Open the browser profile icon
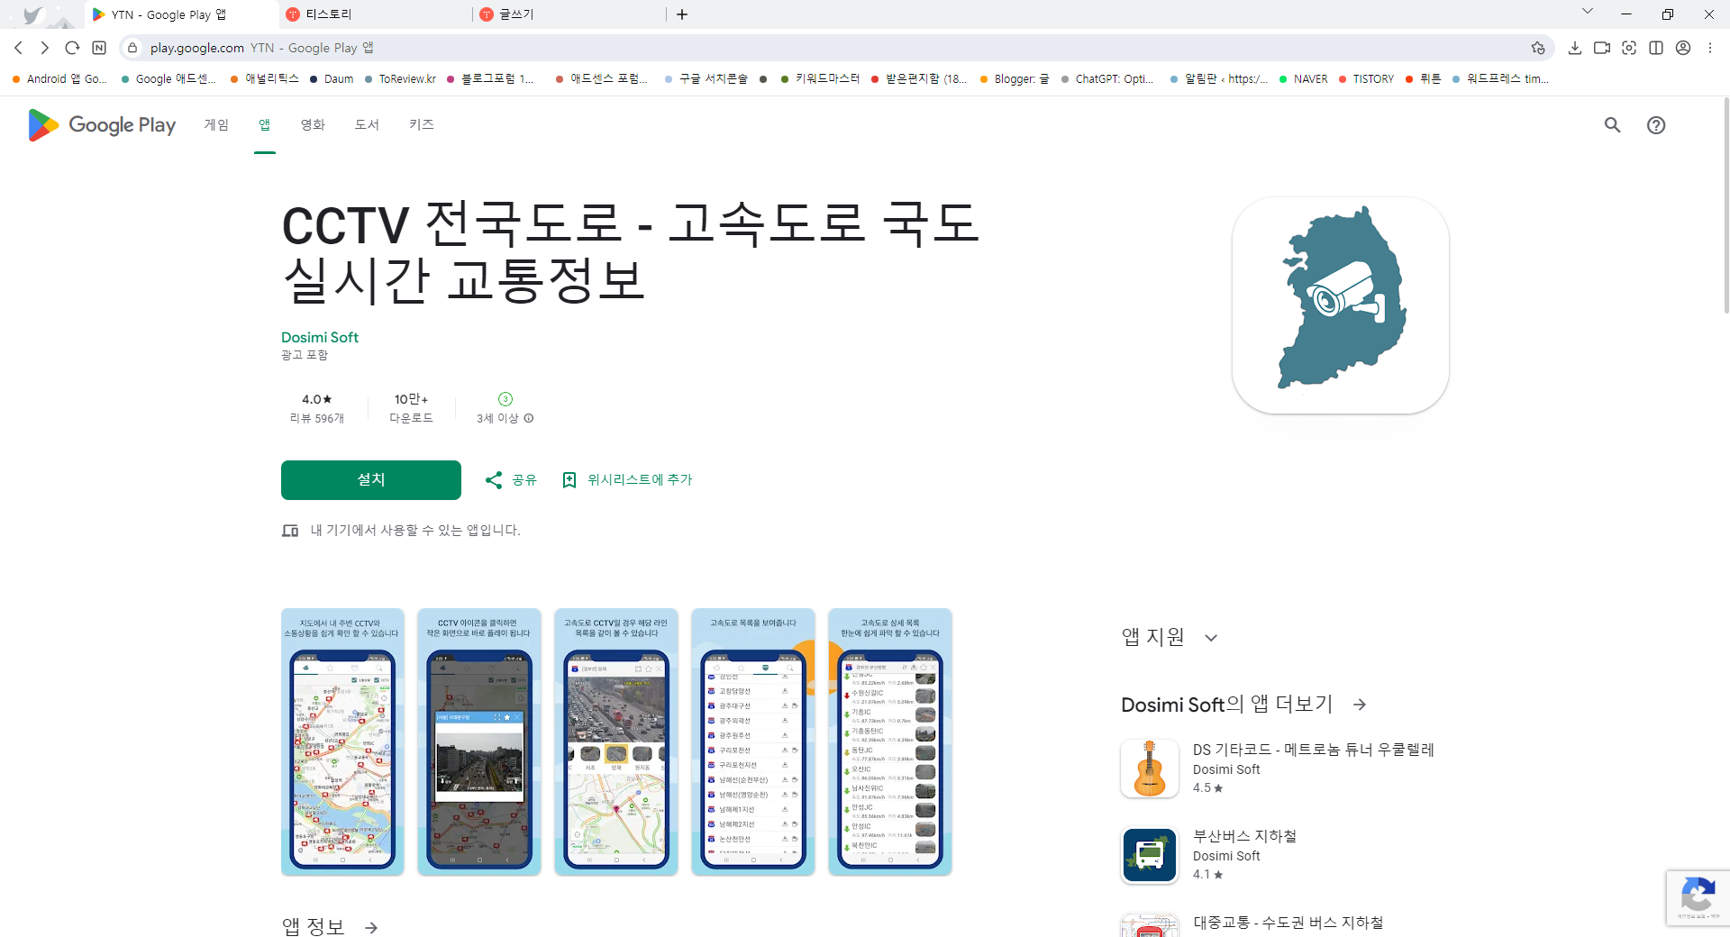The image size is (1730, 937). pos(1683,48)
